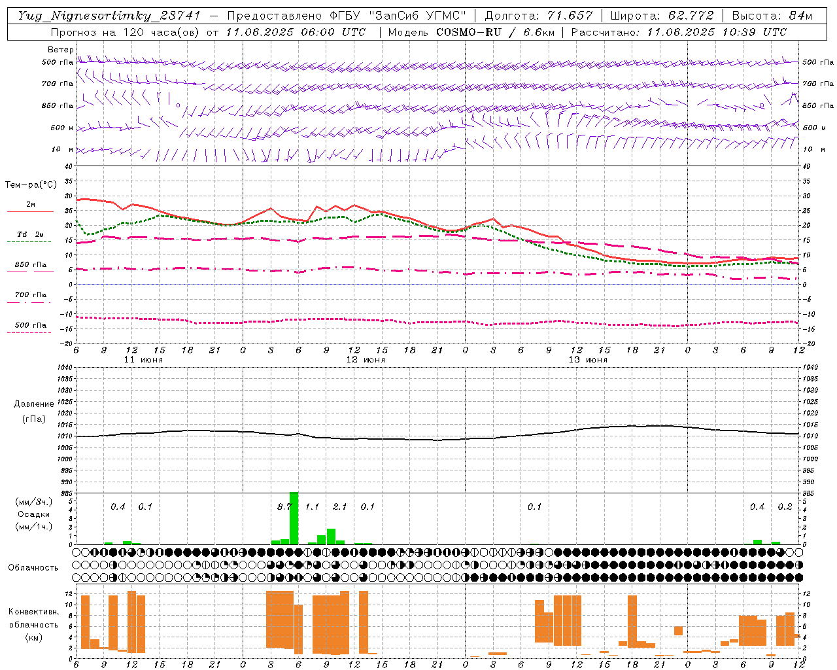This screenshot has height=670, width=837.
Task: Click the Осадки precipitation label
Action: coord(33,514)
